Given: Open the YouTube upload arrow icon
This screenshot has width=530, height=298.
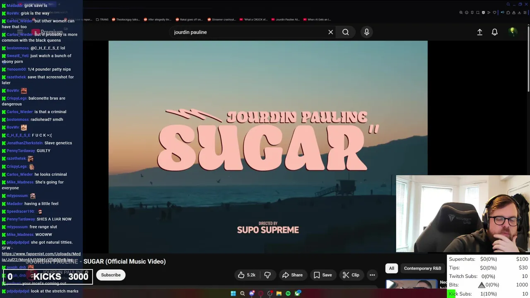Looking at the screenshot, I should [479, 32].
